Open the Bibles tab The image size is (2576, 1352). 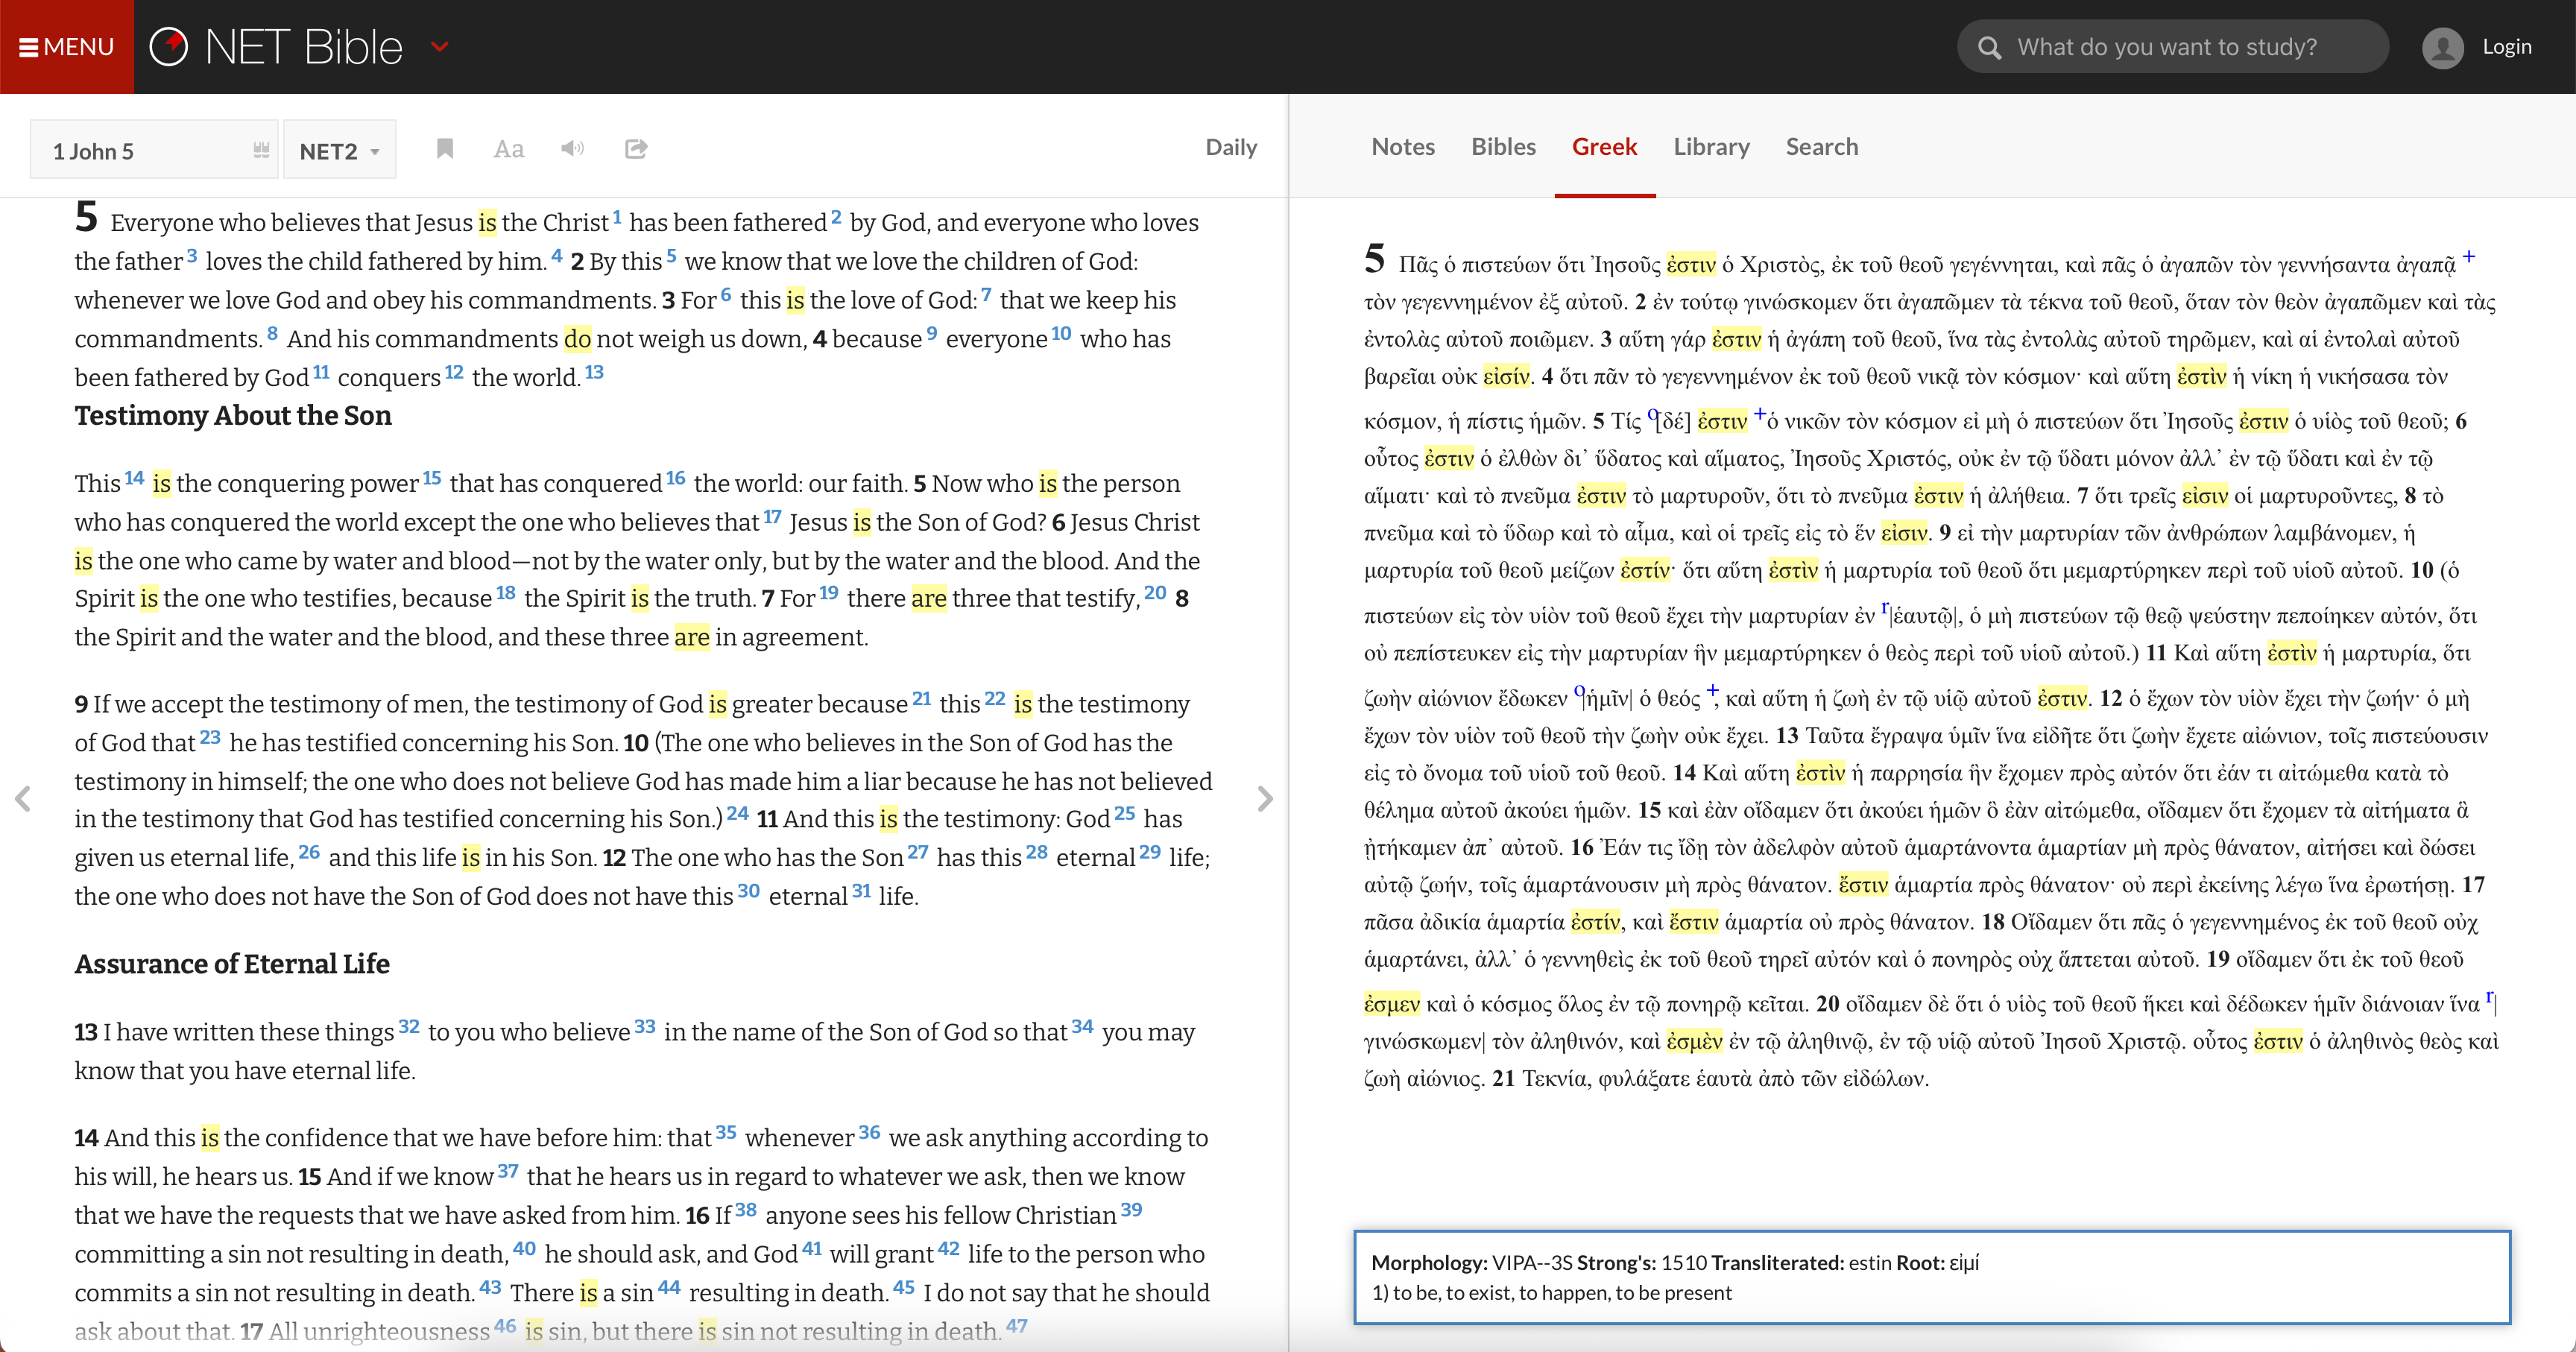click(1502, 147)
